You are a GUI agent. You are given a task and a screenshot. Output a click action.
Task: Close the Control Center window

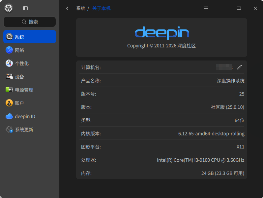click(x=255, y=8)
